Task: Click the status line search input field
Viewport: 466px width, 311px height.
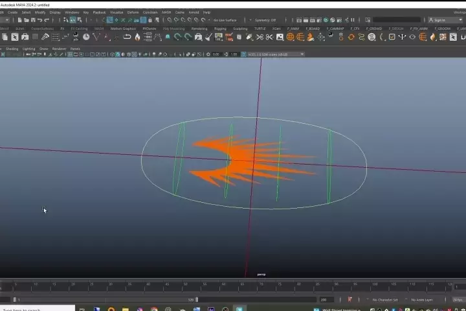Action: click(397, 20)
